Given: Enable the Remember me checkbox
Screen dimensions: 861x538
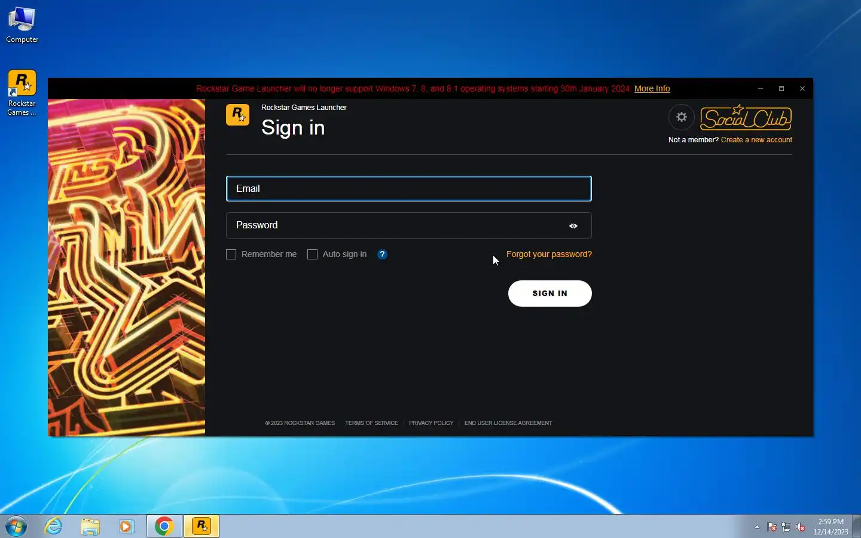Looking at the screenshot, I should [x=231, y=254].
